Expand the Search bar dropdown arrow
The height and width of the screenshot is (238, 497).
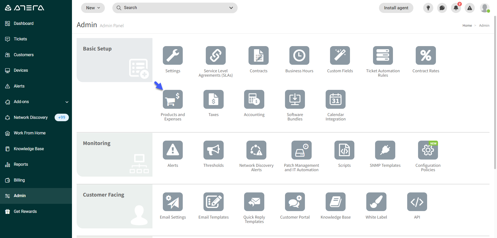pos(231,8)
